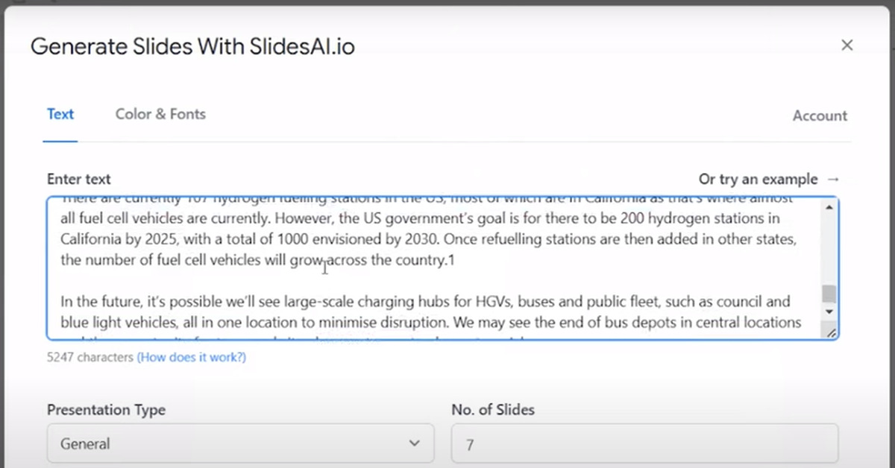Viewport: 895px width, 468px height.
Task: Click the chevron in the Presentation Type box
Action: 415,444
